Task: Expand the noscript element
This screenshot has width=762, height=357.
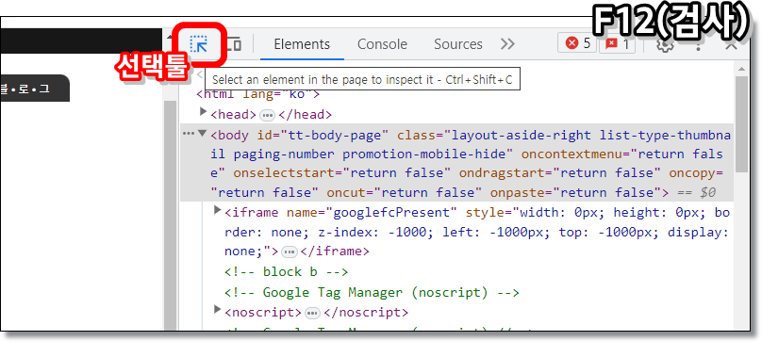Action: pos(217,309)
